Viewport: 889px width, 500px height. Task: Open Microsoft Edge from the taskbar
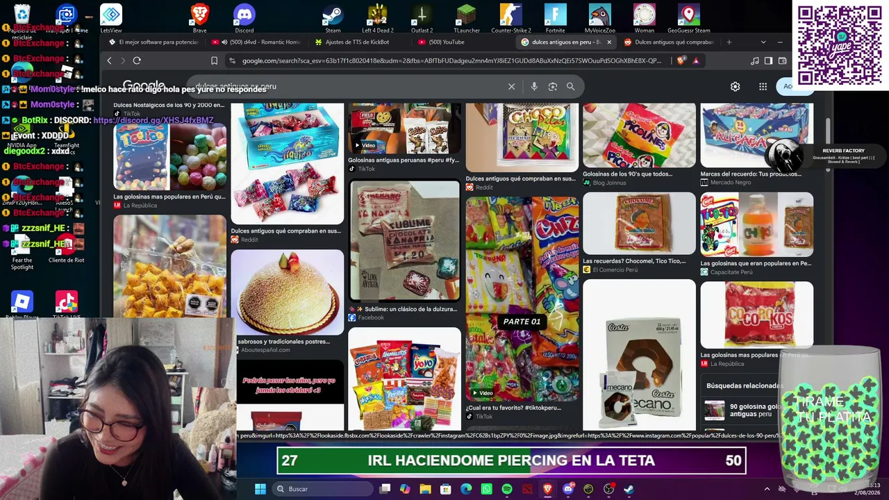(466, 489)
